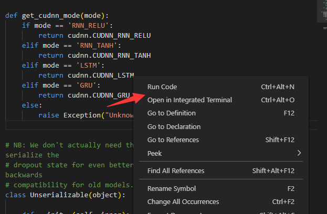The width and height of the screenshot is (327, 214).
Task: Open the Peek submenu
Action: (221, 153)
